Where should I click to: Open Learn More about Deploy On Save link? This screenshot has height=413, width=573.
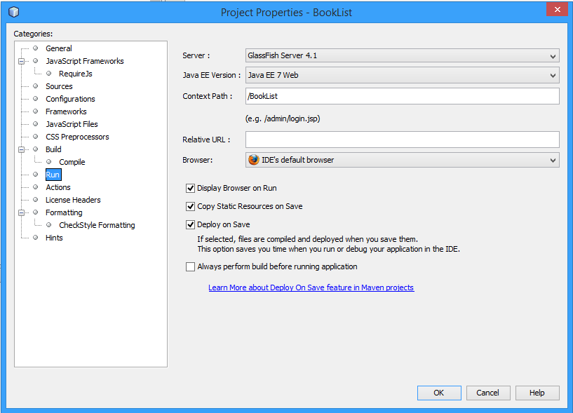coord(311,287)
